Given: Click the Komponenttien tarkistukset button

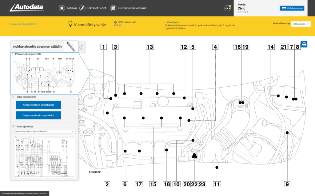Looking at the screenshot, I should pyautogui.click(x=38, y=105).
